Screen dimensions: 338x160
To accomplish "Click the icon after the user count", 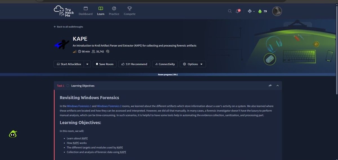I will pos(108,52).
